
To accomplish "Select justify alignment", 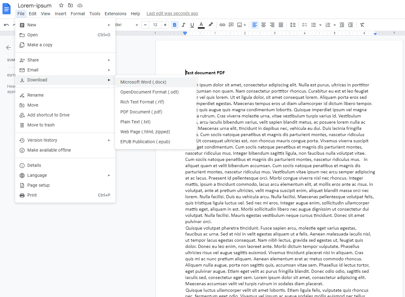I will pyautogui.click(x=281, y=25).
